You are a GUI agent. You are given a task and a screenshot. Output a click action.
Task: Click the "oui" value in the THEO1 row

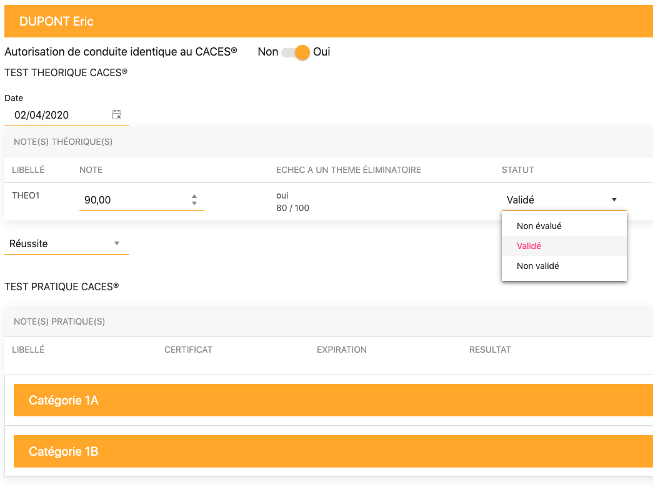282,195
